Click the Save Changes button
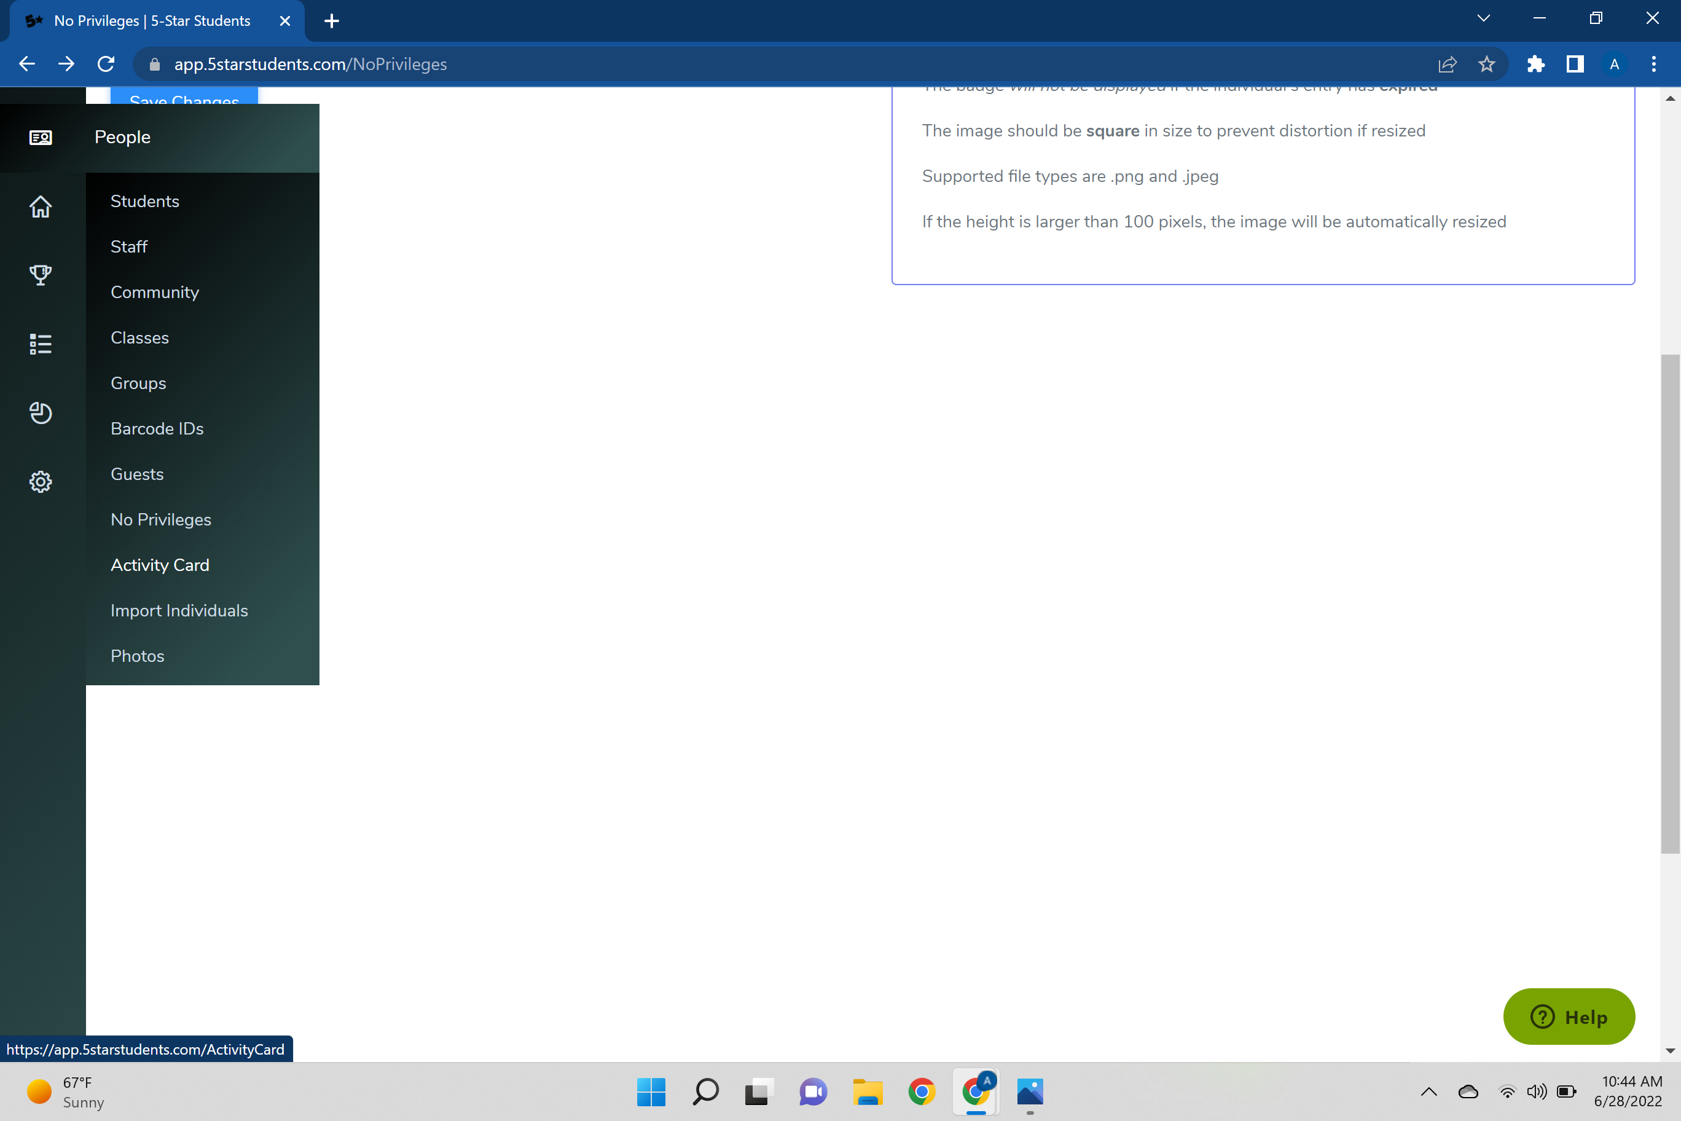 tap(184, 96)
